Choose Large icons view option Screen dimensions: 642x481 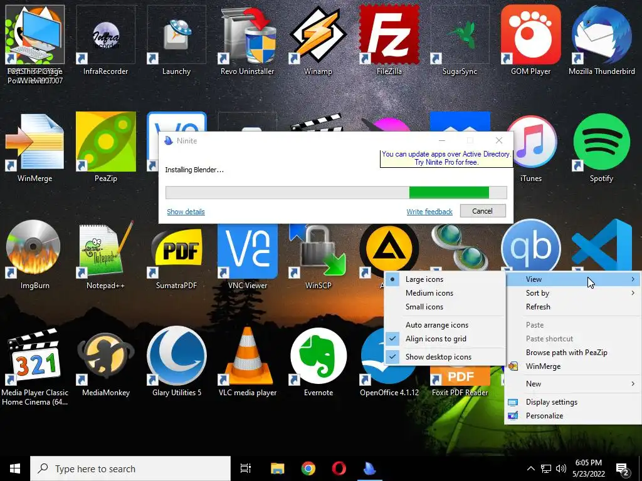(445, 279)
